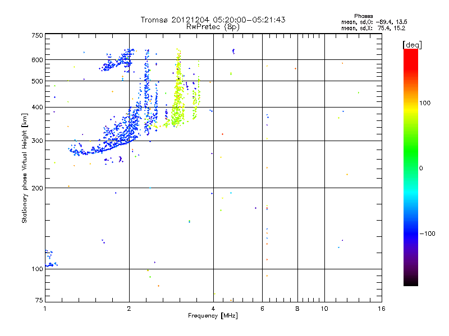This screenshot has height=336, width=449.
Task: Click the x-axis '1' tick label
Action: [x=45, y=309]
